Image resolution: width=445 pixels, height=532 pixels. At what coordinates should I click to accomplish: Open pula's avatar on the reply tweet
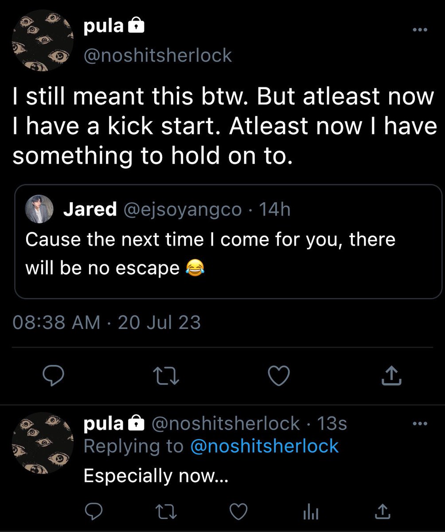(42, 442)
